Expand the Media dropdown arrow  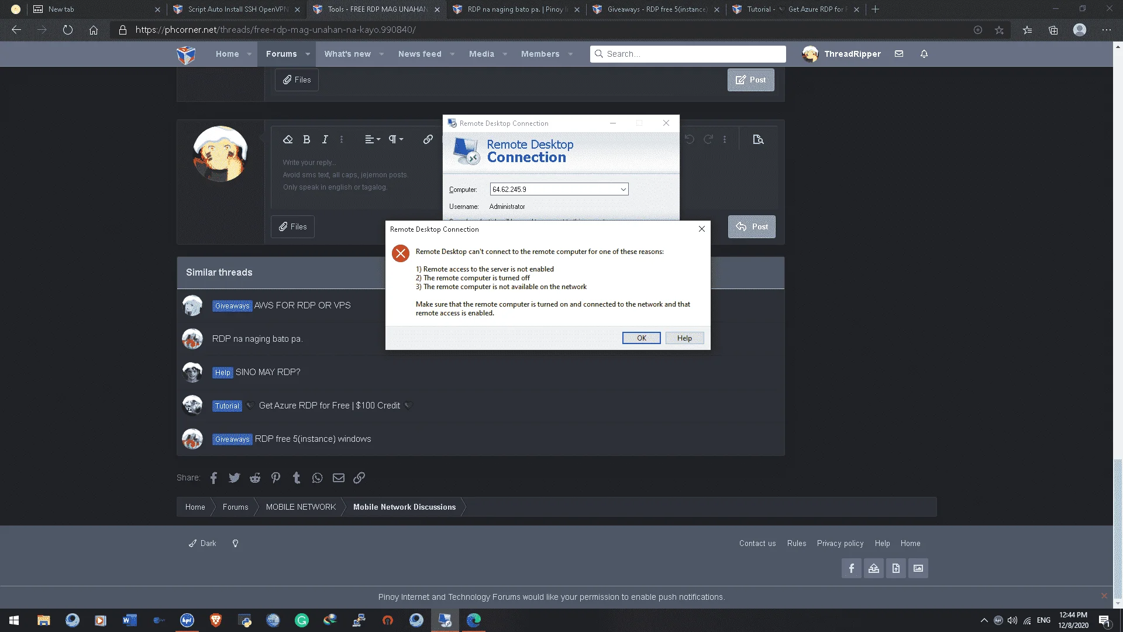coord(505,54)
